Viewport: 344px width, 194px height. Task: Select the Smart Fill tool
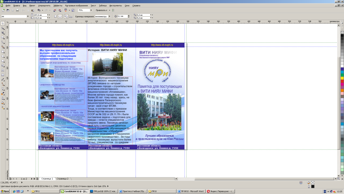(3, 47)
